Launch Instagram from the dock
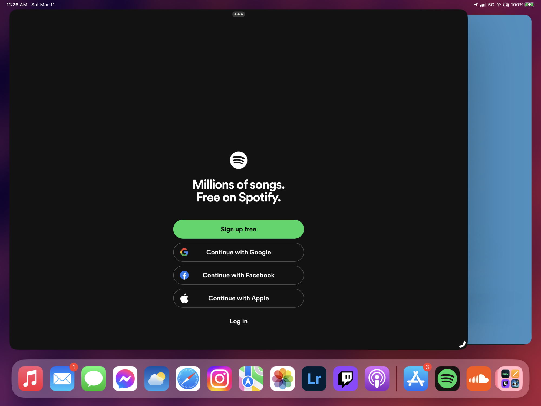The height and width of the screenshot is (406, 541). tap(219, 379)
